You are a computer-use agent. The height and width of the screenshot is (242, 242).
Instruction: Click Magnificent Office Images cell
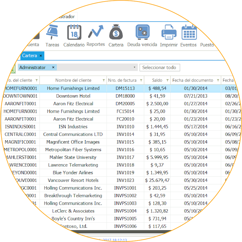[73, 142]
